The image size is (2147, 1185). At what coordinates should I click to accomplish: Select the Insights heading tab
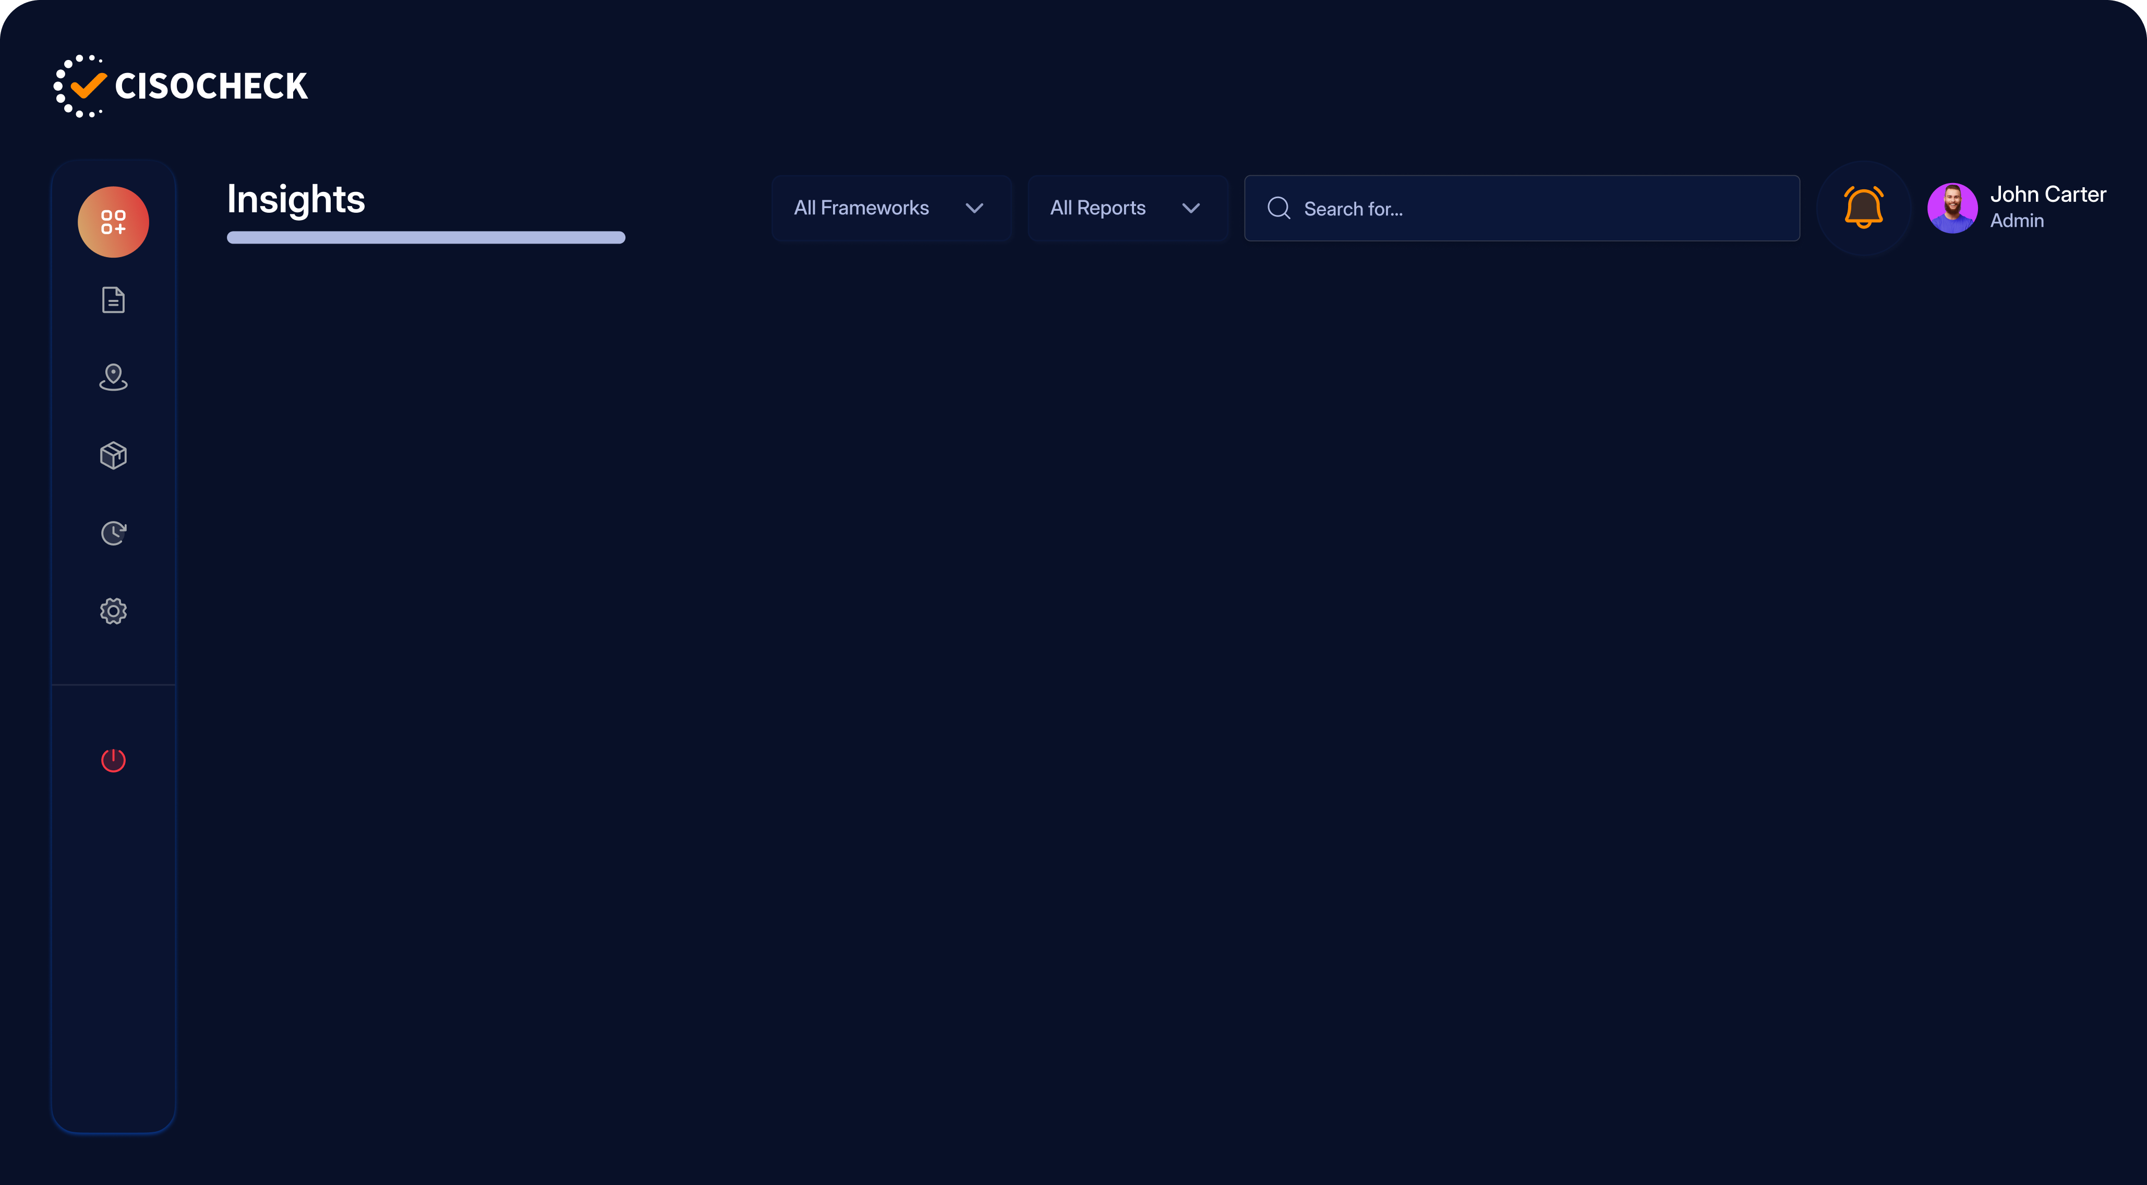[296, 200]
